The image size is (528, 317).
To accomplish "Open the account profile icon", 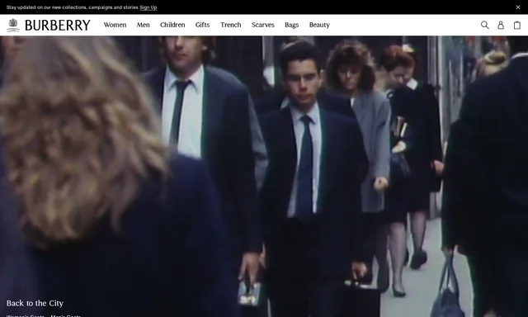I will coord(501,25).
